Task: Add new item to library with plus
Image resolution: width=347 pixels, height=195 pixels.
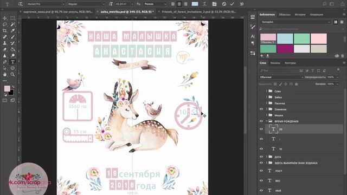Action: (262, 56)
